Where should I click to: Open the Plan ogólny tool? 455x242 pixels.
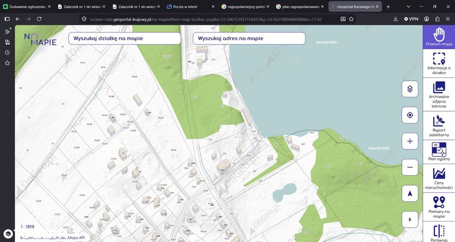tap(439, 152)
